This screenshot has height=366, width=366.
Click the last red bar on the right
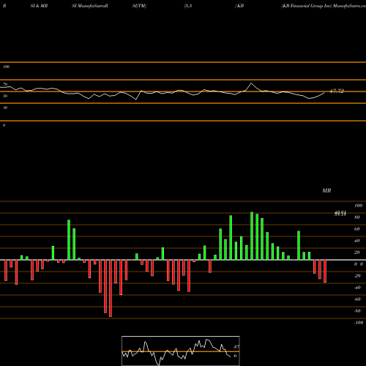coord(325,271)
